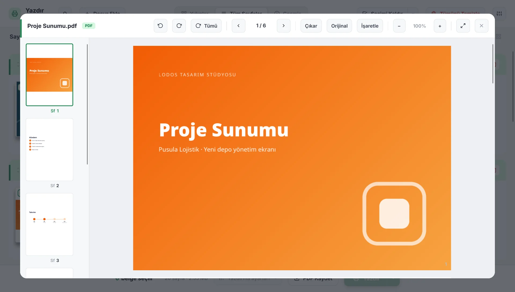Zoom out with the minus button

(x=399, y=26)
